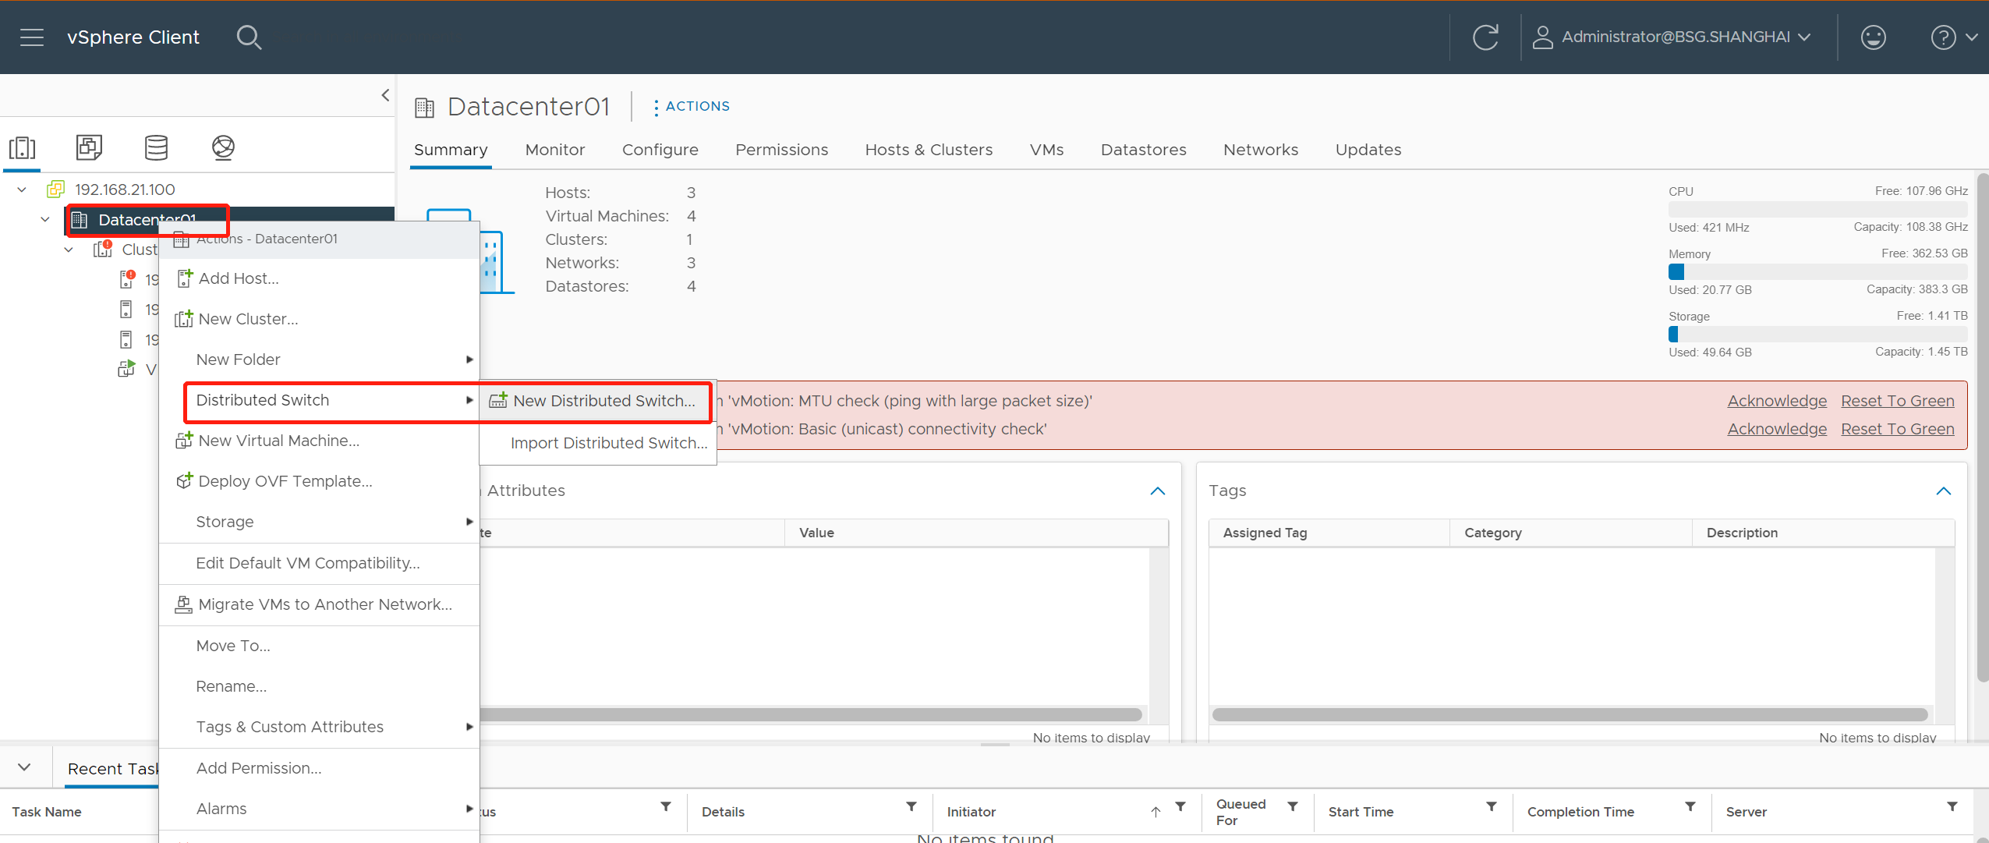The image size is (1989, 843).
Task: Switch to the Configure tab
Action: (660, 150)
